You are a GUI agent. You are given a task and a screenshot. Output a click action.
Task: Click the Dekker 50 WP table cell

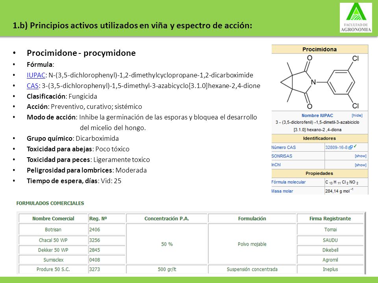tap(53, 250)
